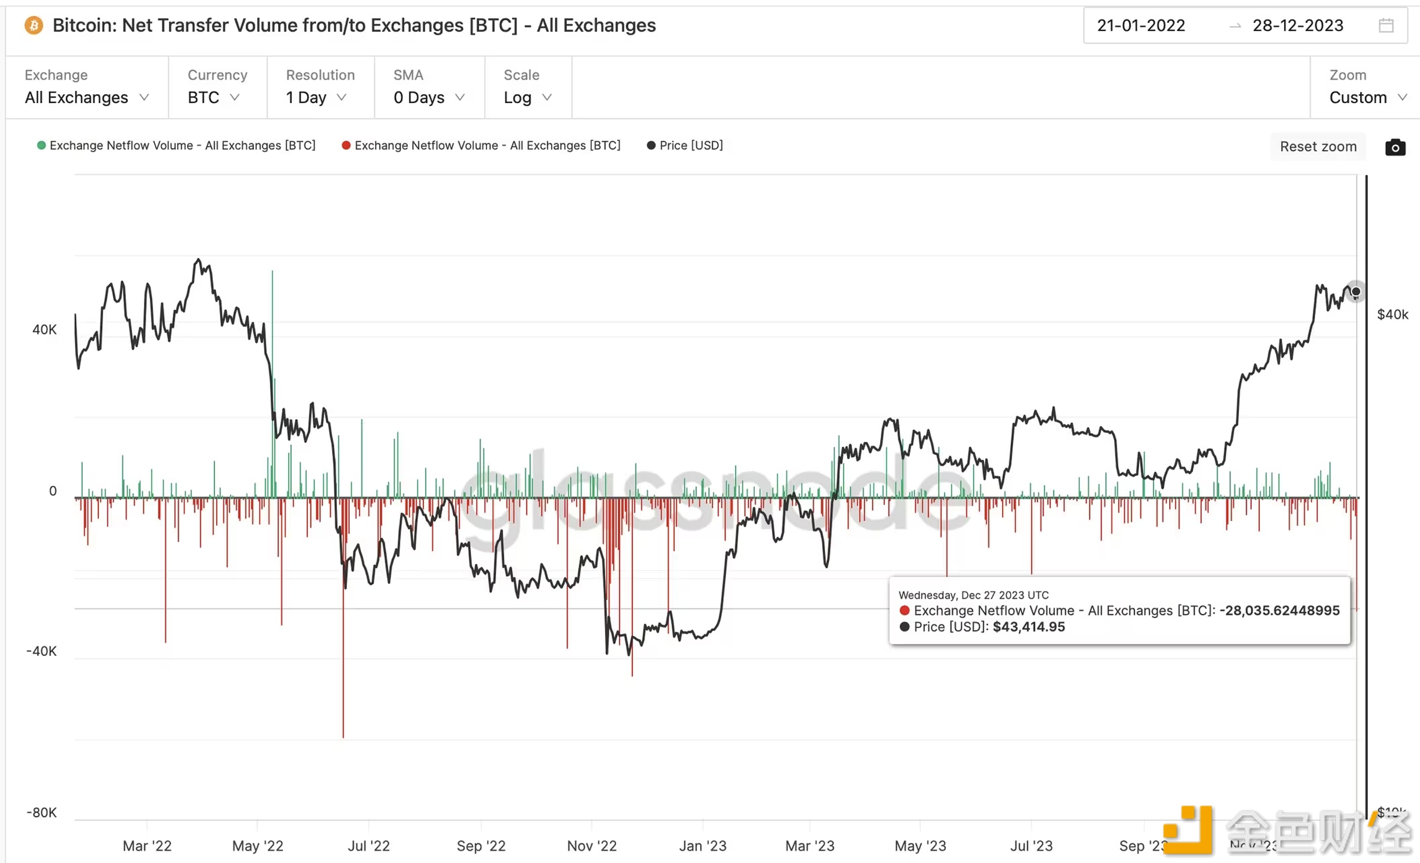
Task: Toggle green Exchange Netflow Volume legend
Action: coord(177,145)
